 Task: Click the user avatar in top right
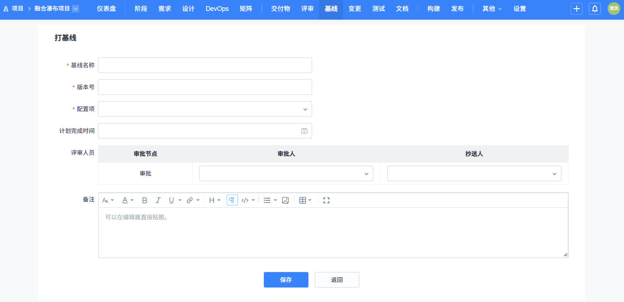coord(614,9)
